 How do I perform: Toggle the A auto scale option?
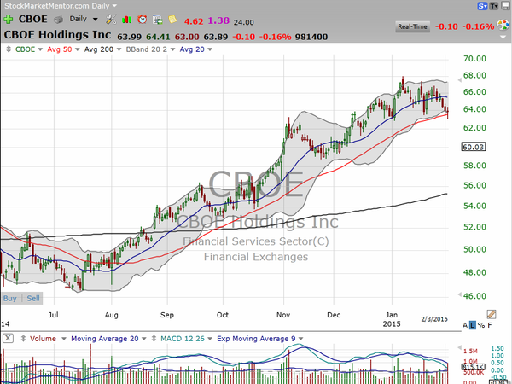click(x=465, y=325)
